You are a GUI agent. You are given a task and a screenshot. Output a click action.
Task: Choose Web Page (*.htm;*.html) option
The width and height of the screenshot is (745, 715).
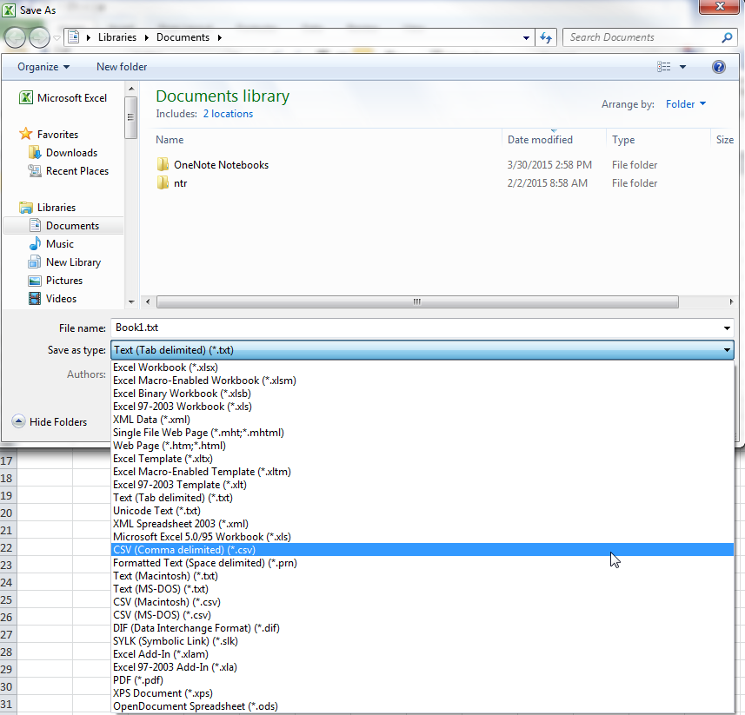click(x=422, y=446)
